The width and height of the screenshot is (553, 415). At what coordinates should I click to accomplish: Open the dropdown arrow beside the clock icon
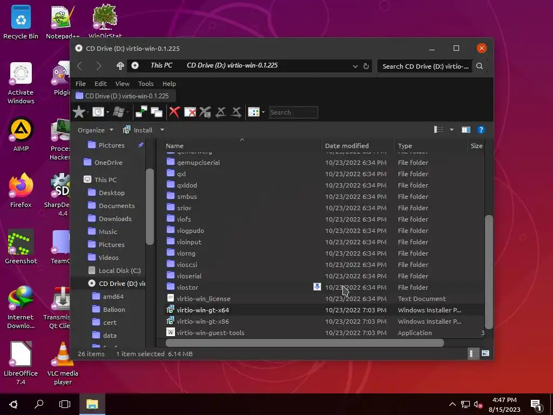coord(107,112)
